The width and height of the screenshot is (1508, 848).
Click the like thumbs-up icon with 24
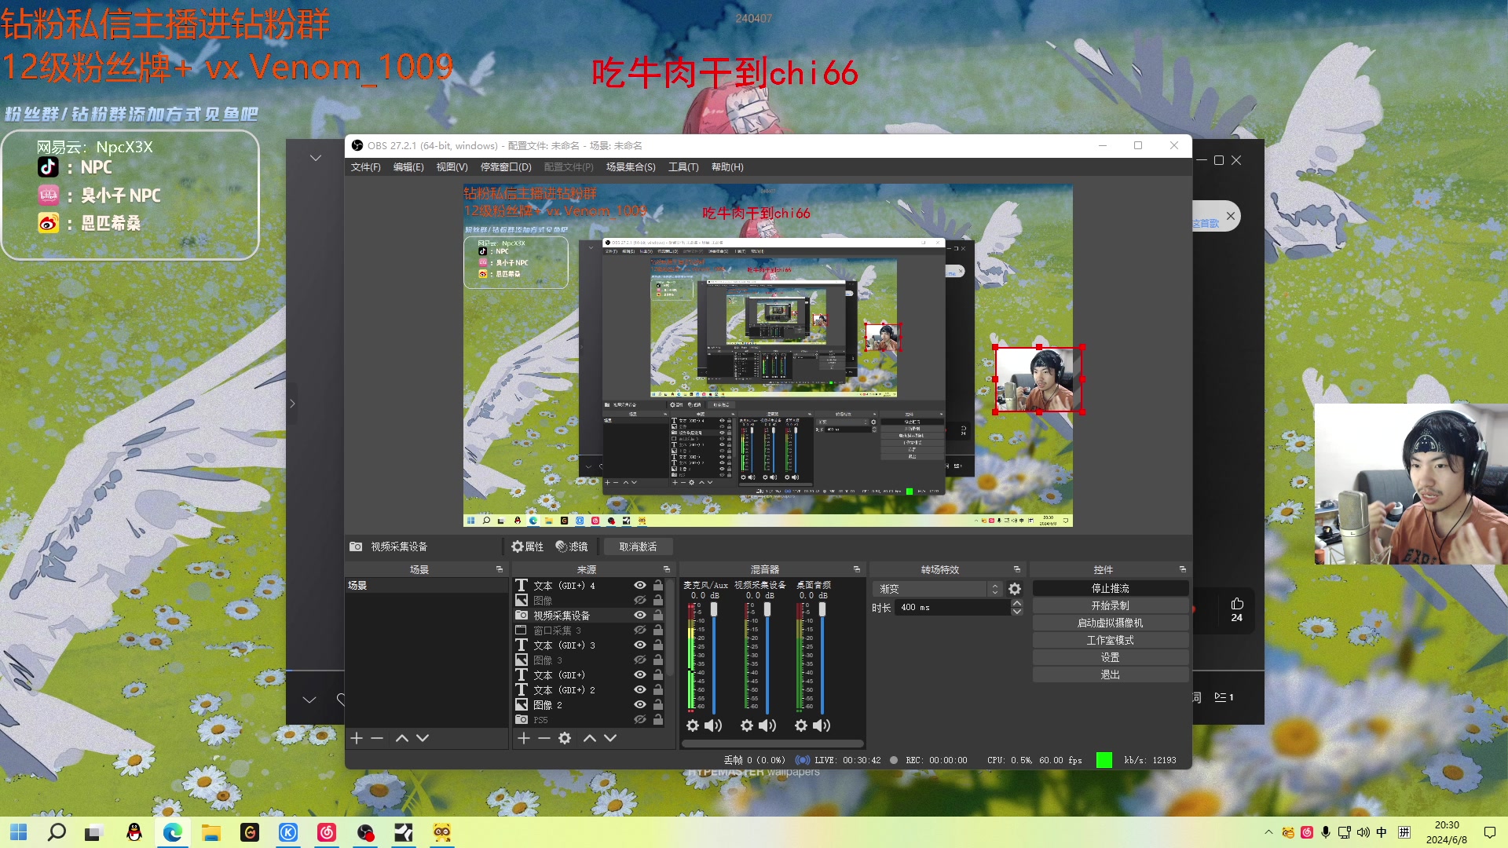click(1237, 604)
